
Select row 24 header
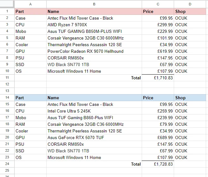click(7, 164)
